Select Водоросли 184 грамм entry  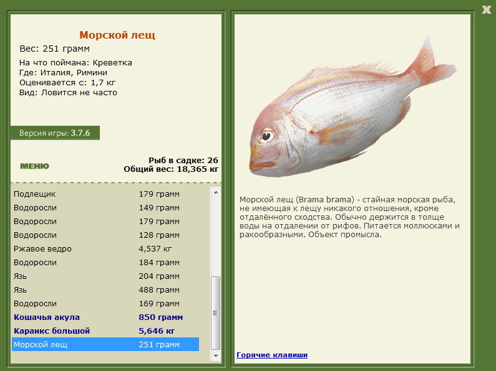tap(105, 263)
